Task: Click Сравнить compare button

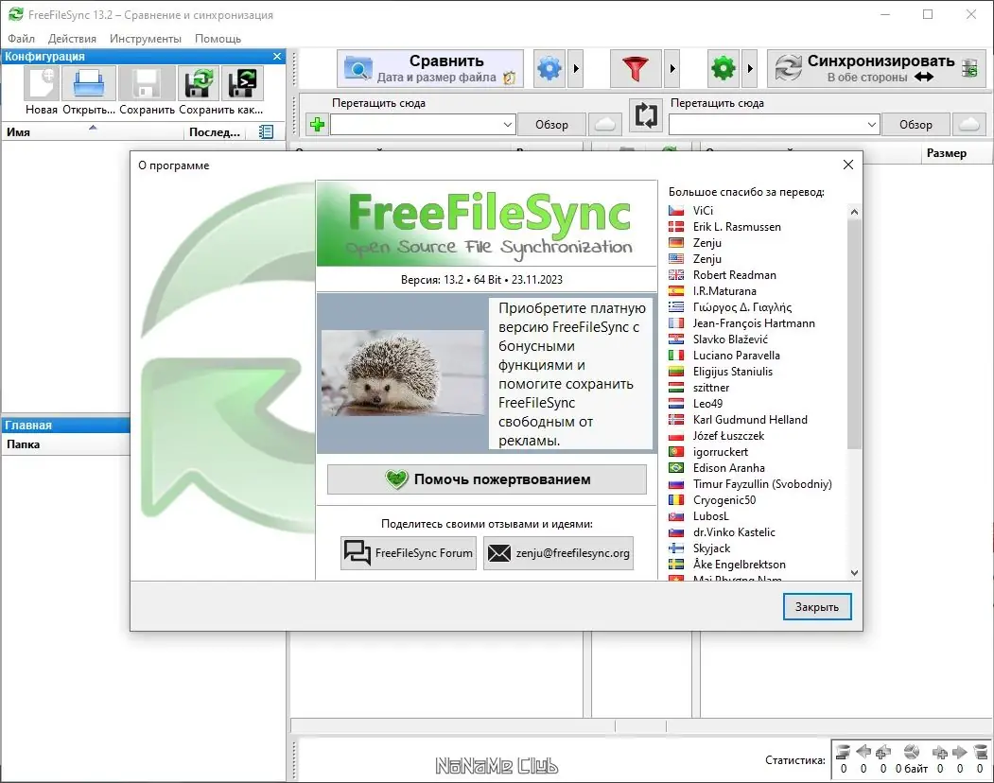Action: coord(429,68)
